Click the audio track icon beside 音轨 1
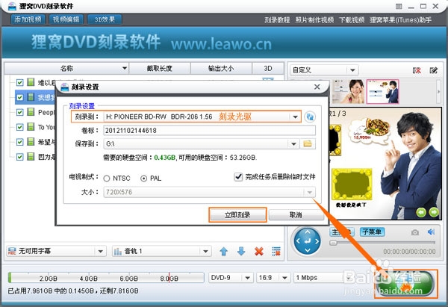The image size is (448, 307). 118,251
